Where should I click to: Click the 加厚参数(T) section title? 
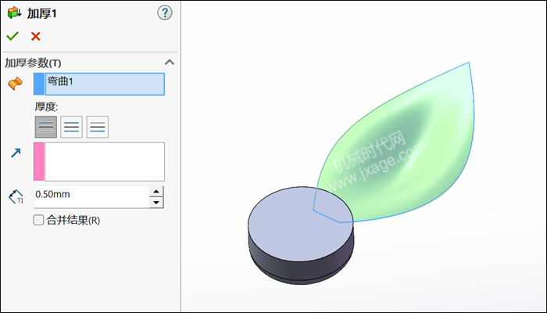pyautogui.click(x=33, y=63)
